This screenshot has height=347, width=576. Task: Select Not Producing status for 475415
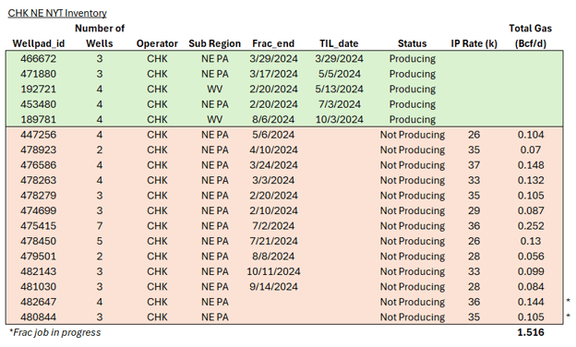click(413, 226)
